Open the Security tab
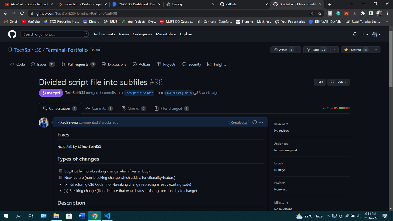Screen dimensions: 393x221 click(192, 64)
